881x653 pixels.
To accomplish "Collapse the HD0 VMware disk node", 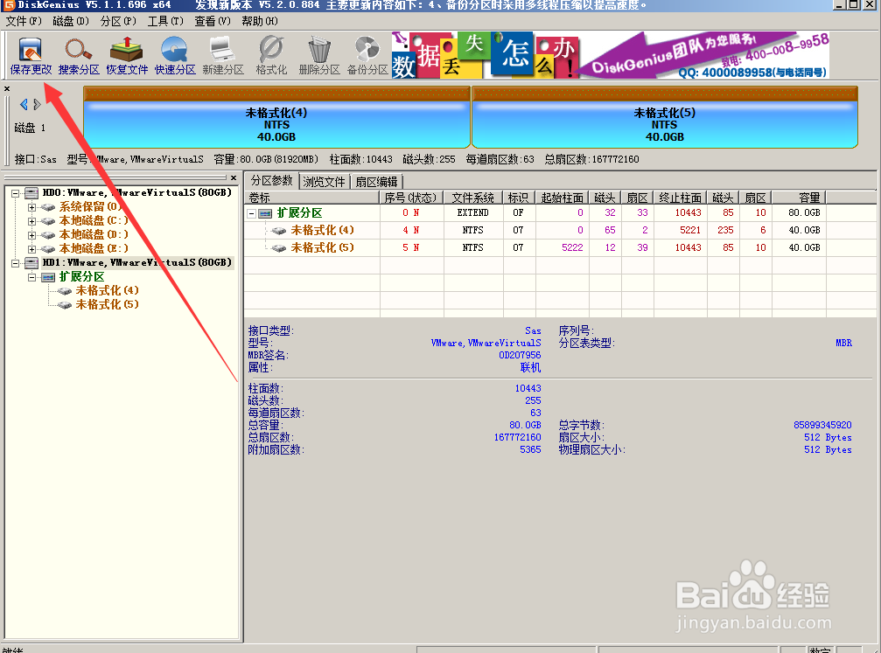I will pyautogui.click(x=16, y=193).
